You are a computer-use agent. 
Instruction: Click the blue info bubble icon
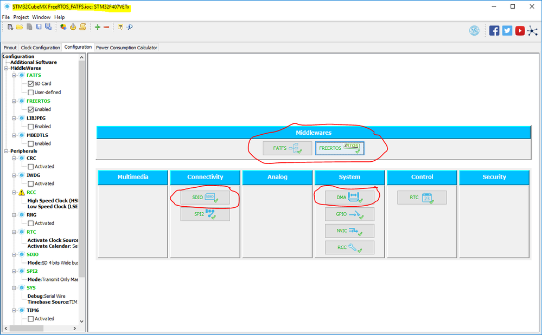[x=130, y=27]
